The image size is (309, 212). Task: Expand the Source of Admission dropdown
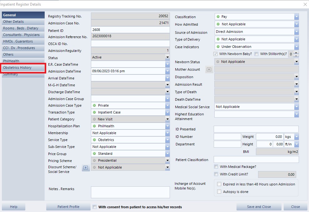pyautogui.click(x=296, y=32)
